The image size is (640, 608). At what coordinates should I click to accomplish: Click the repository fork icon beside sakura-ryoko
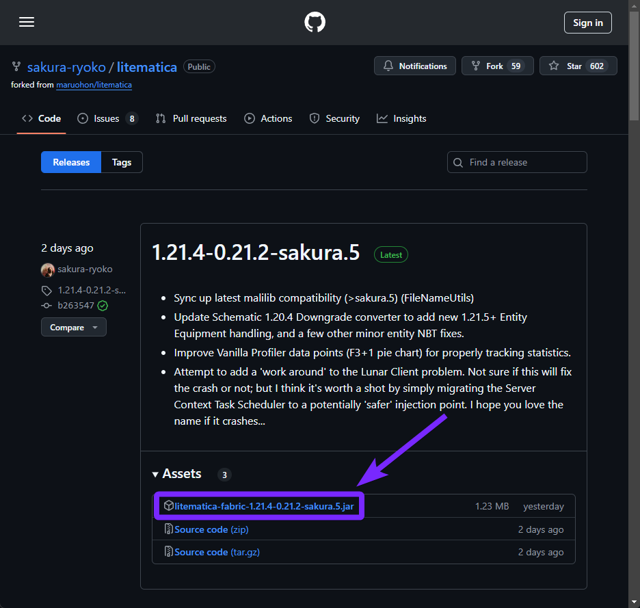(x=16, y=66)
